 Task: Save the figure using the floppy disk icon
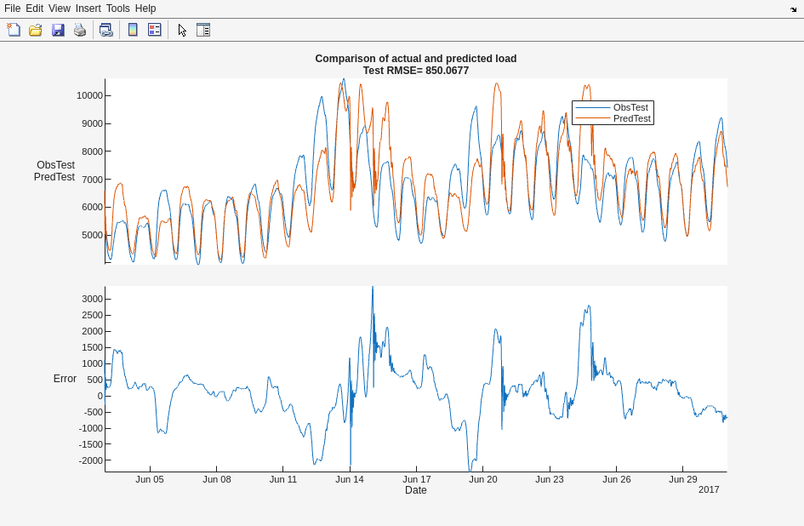click(58, 30)
